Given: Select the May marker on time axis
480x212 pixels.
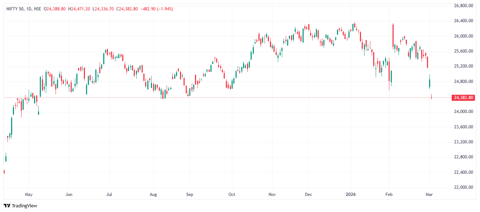Looking at the screenshot, I should tap(29, 194).
